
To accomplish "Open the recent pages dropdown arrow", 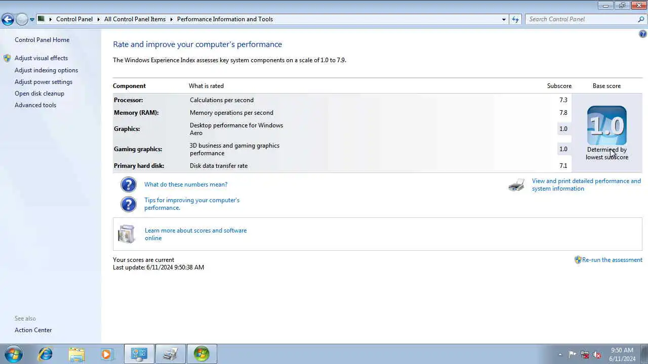I will (32, 20).
